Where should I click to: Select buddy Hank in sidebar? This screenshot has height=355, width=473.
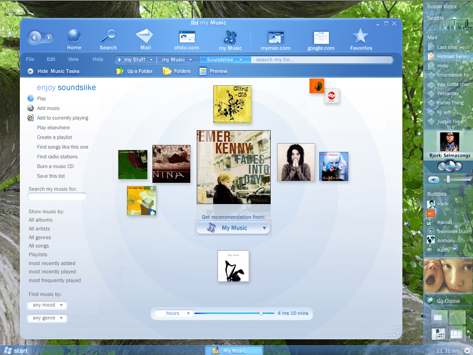[443, 204]
